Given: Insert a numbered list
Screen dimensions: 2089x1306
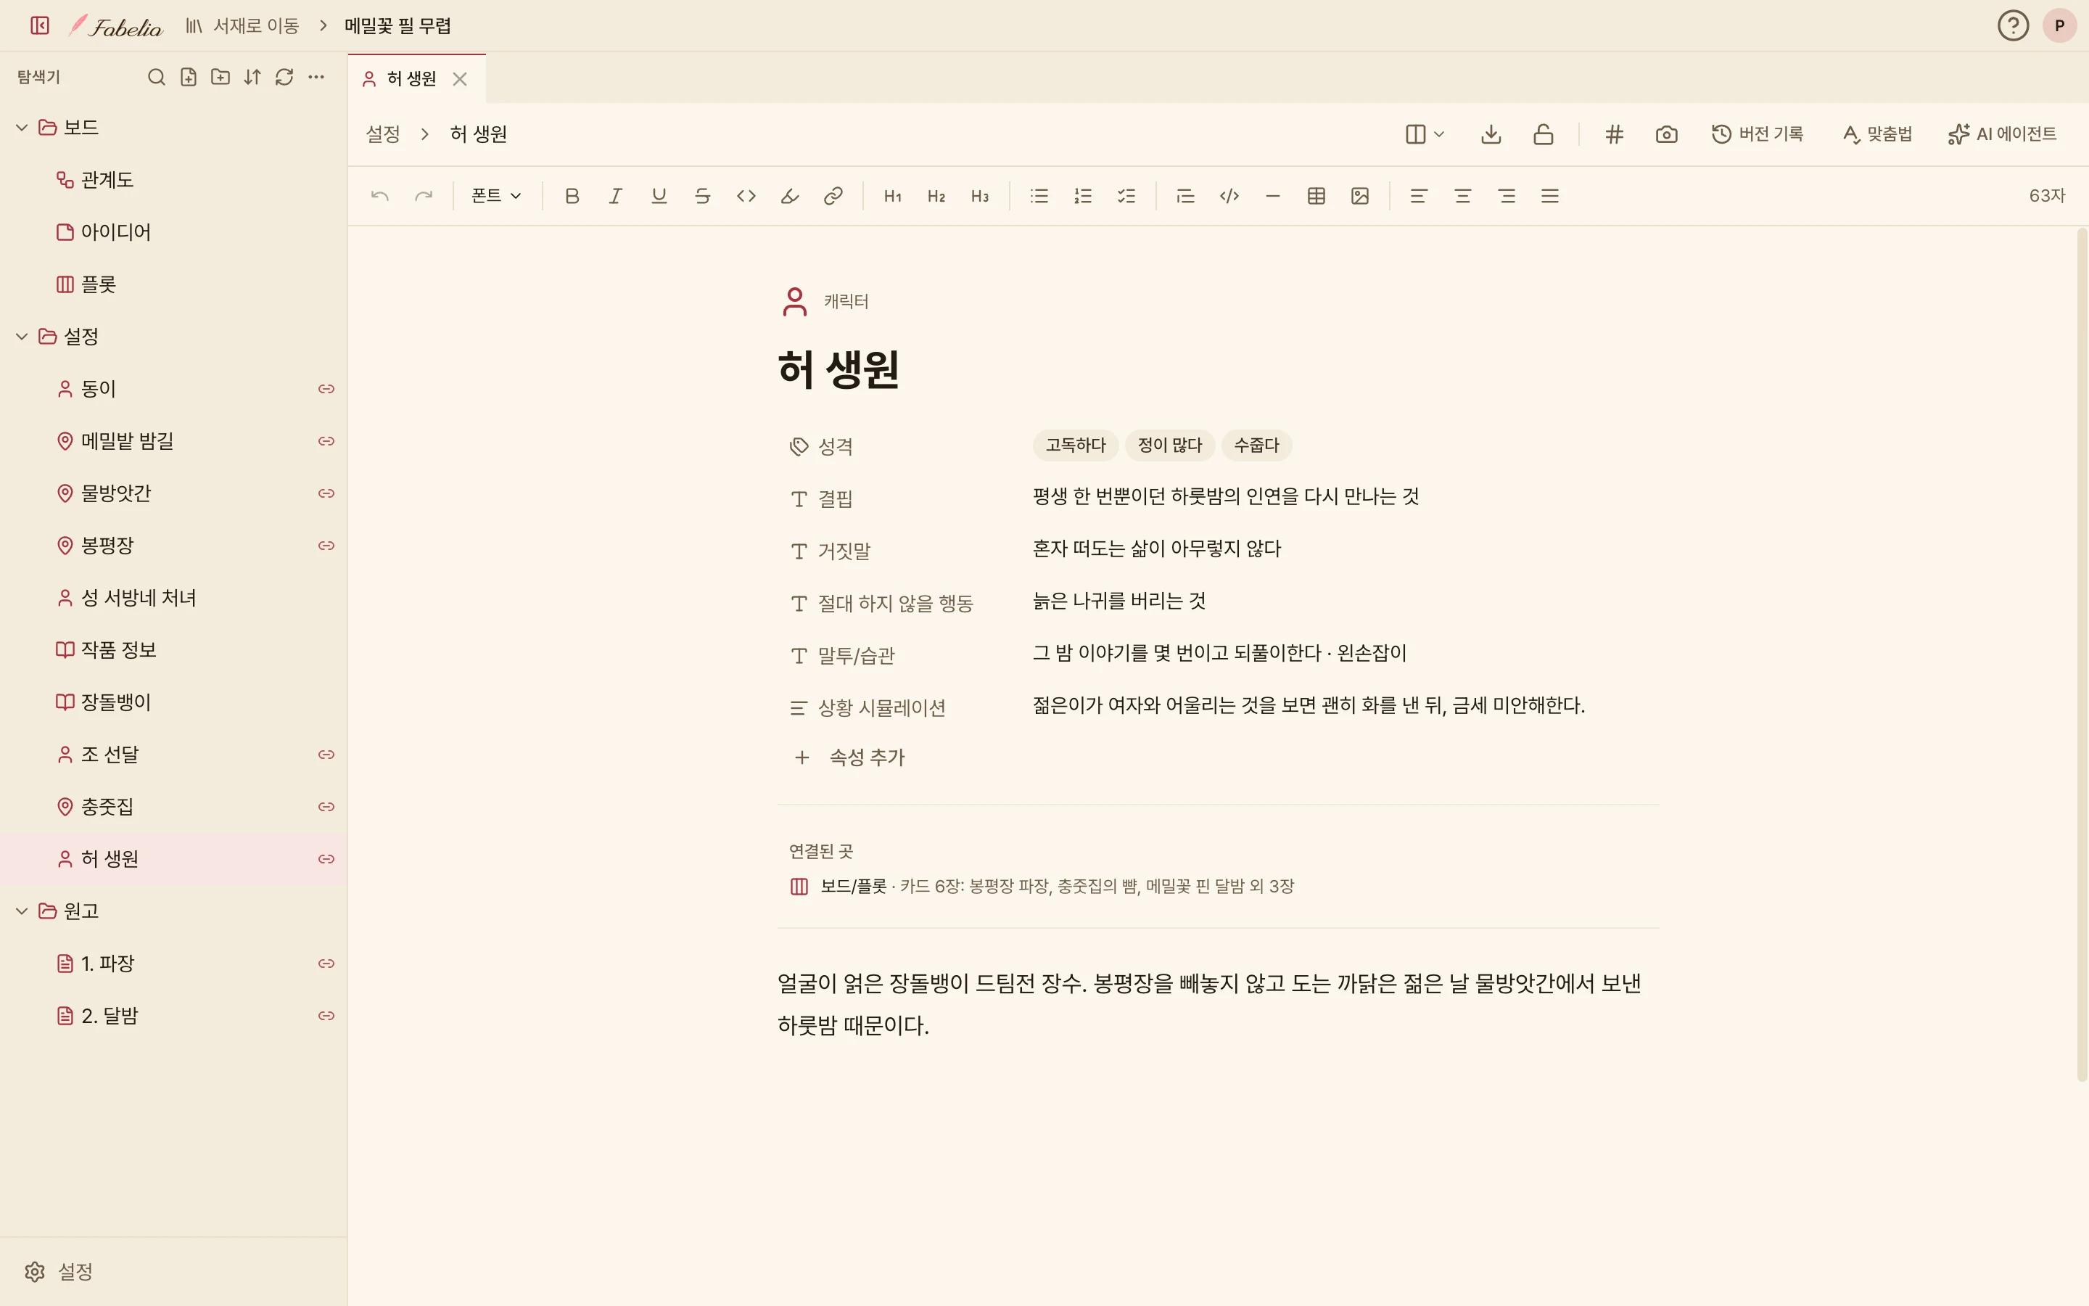Looking at the screenshot, I should [1082, 196].
